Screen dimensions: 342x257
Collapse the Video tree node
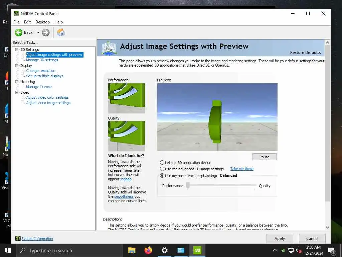(x=17, y=92)
